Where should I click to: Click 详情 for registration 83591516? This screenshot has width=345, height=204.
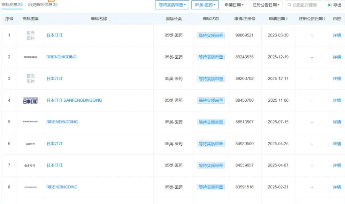[337, 187]
